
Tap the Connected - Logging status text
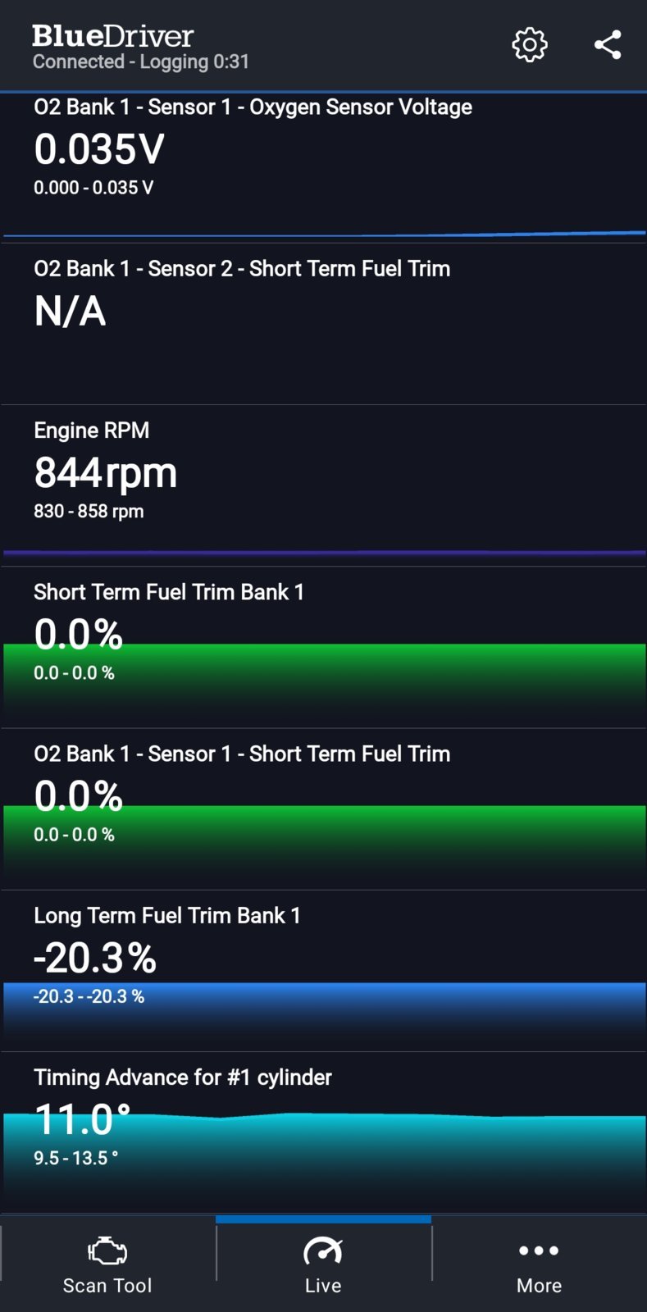pyautogui.click(x=141, y=62)
